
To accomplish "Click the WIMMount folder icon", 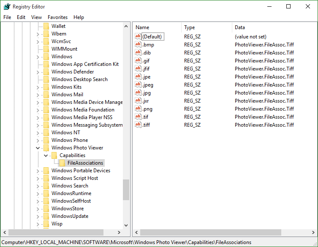I will pos(46,49).
